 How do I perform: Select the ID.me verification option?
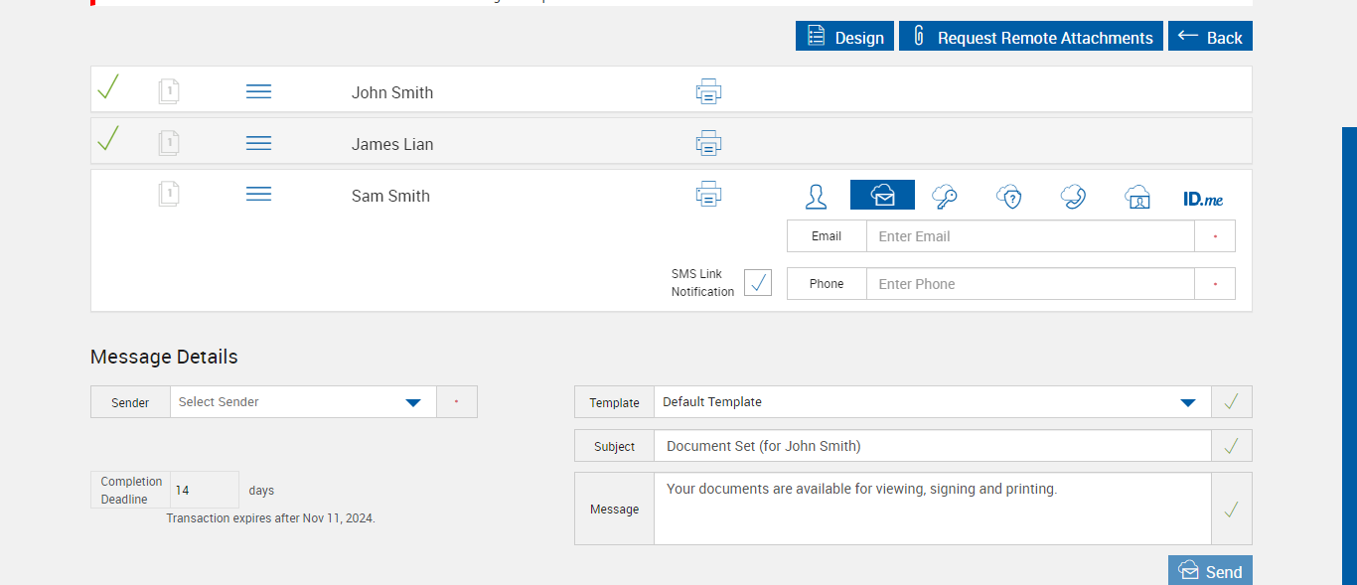coord(1203,199)
